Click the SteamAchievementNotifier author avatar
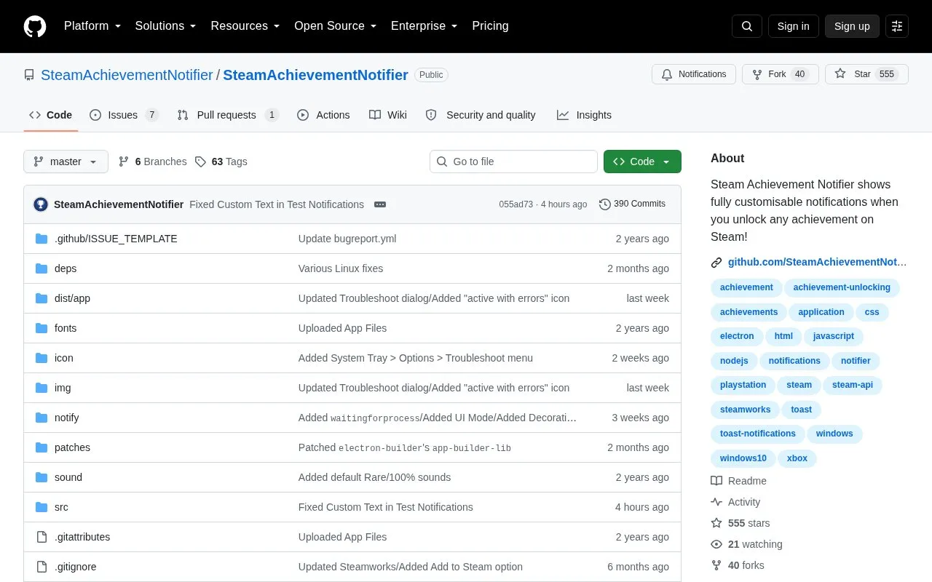The height and width of the screenshot is (582, 932). pyautogui.click(x=41, y=204)
